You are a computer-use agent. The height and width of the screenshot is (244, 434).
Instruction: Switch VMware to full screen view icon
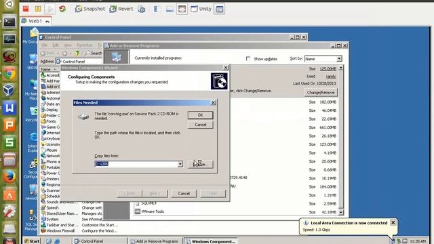click(x=182, y=9)
